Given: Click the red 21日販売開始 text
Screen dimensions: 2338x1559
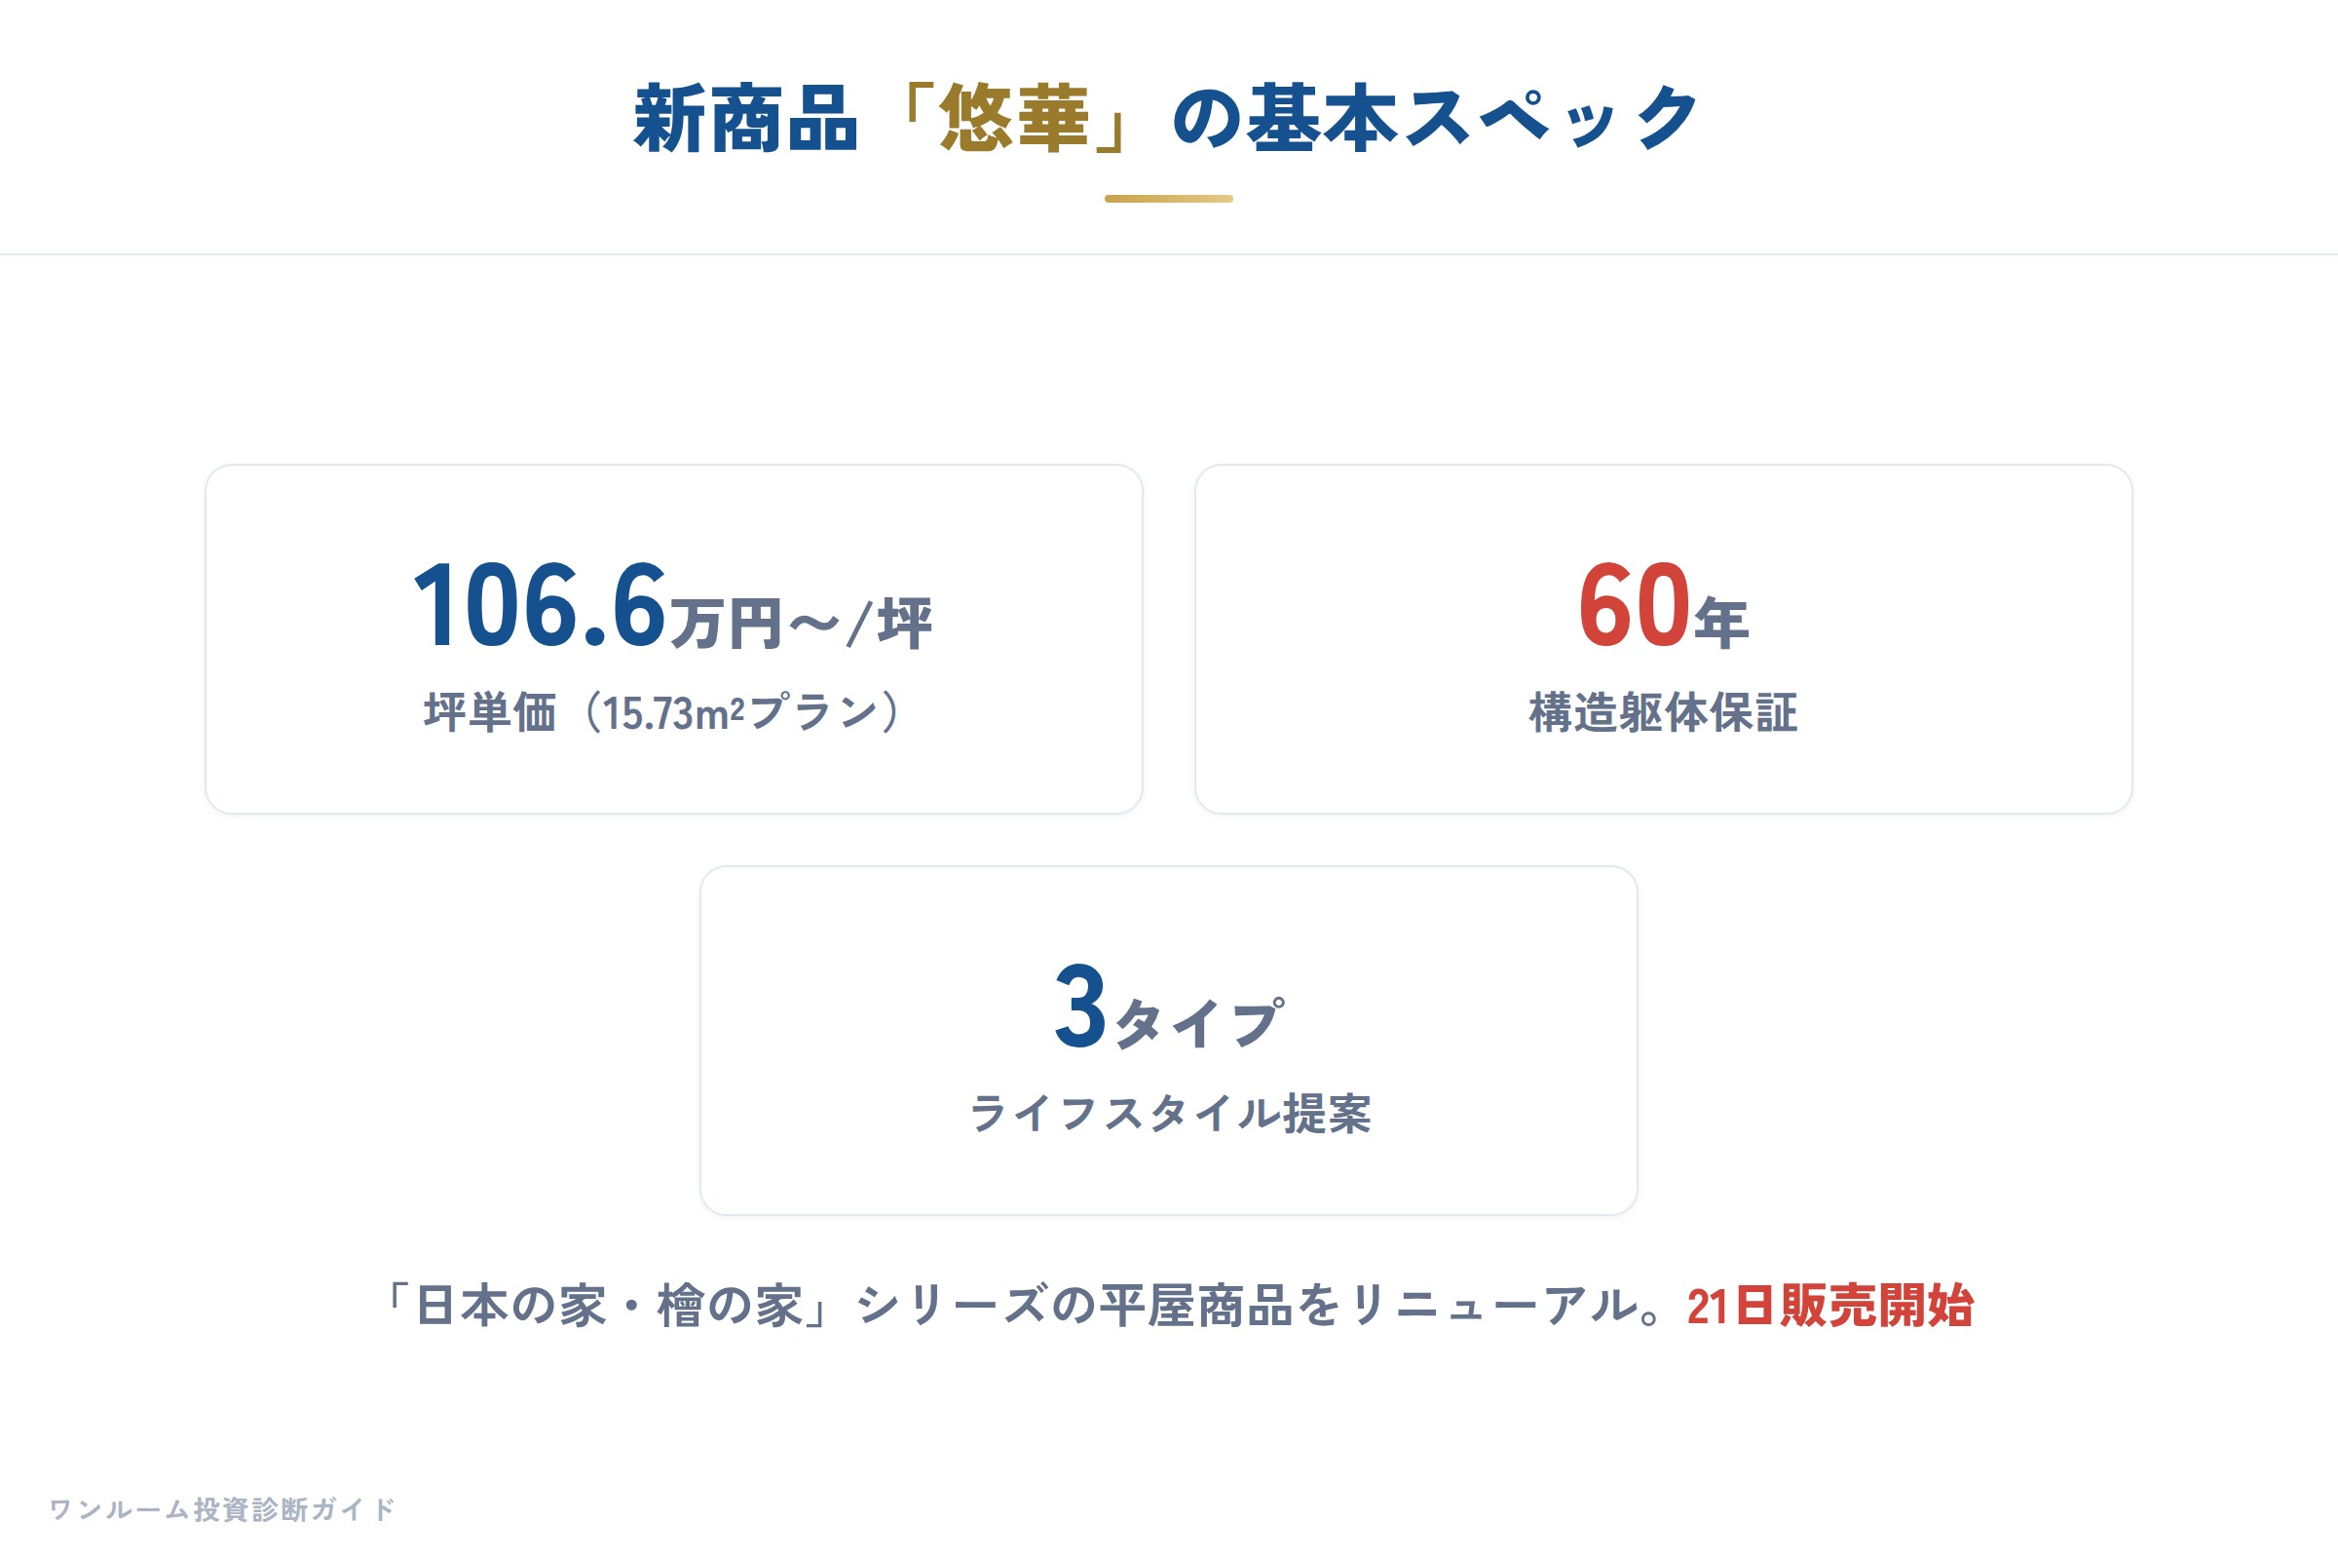Looking at the screenshot, I should click(x=1830, y=1307).
